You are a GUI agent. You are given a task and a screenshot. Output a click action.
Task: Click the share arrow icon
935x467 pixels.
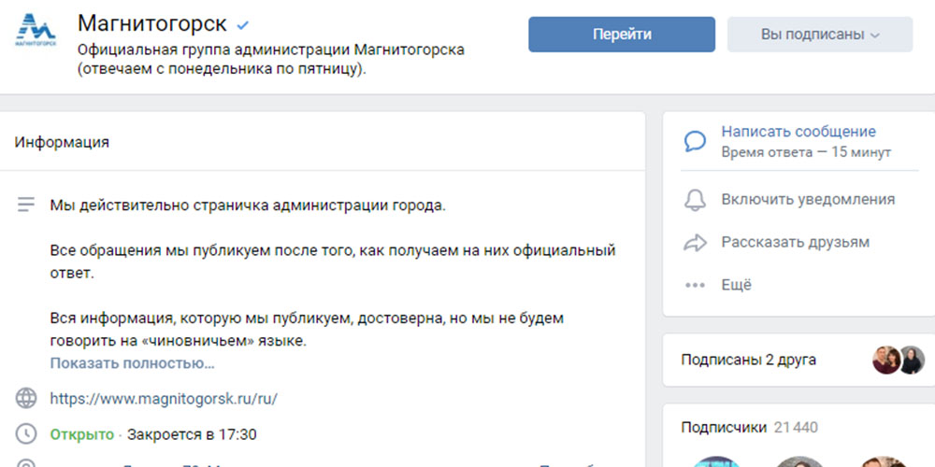pos(695,243)
